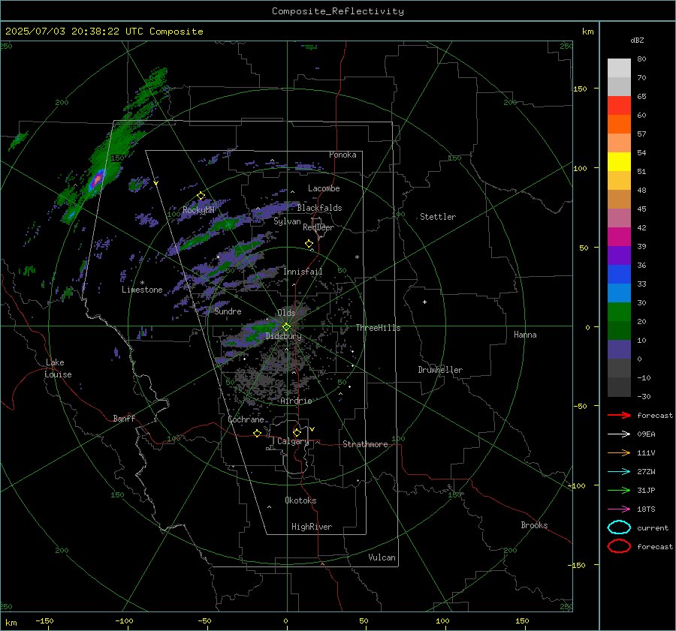Click the Composite_Reflectivity title
The width and height of the screenshot is (676, 631).
[x=337, y=11]
